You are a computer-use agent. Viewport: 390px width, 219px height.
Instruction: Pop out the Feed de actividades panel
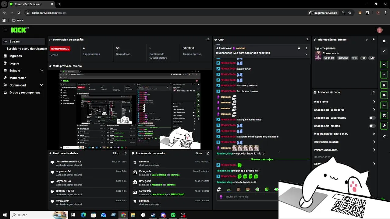click(x=125, y=153)
